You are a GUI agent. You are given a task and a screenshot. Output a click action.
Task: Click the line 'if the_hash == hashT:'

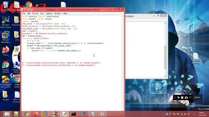click(x=40, y=48)
